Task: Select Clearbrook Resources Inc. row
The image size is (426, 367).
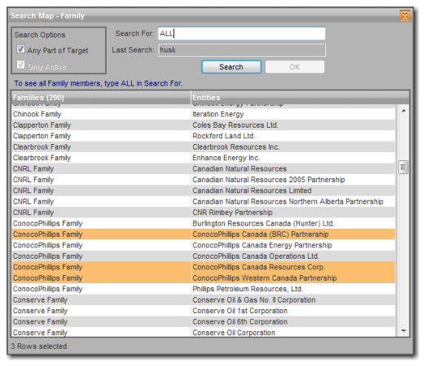Action: click(x=204, y=146)
